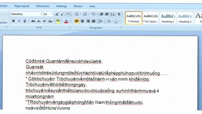Click the Shading paint bucket
Image resolution: width=202 pixels, height=114 pixels.
108,21
